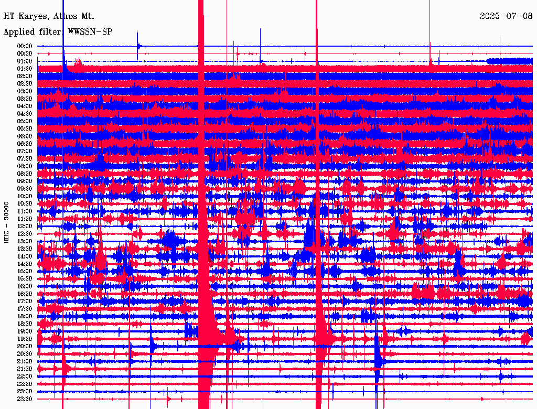Select the 00:30 time label
537x409 pixels.
[25, 54]
